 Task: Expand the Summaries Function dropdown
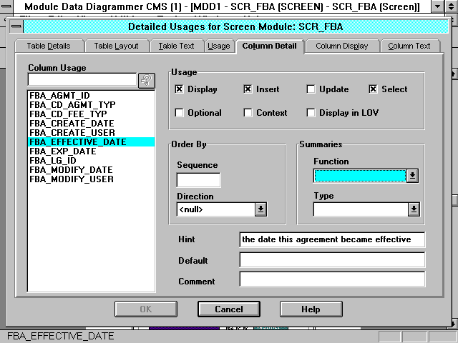coord(412,176)
